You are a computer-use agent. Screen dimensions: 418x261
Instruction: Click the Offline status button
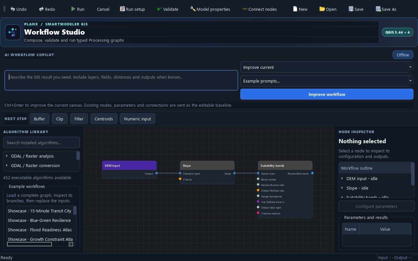pyautogui.click(x=403, y=55)
